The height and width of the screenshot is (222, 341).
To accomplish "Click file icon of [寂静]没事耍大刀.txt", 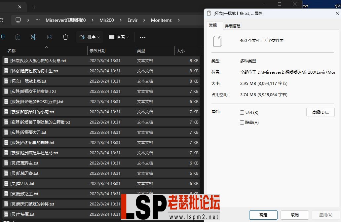I will (6, 132).
